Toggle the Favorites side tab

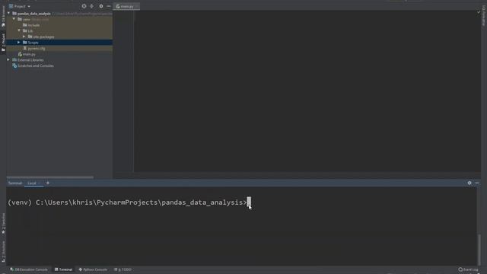click(x=3, y=224)
